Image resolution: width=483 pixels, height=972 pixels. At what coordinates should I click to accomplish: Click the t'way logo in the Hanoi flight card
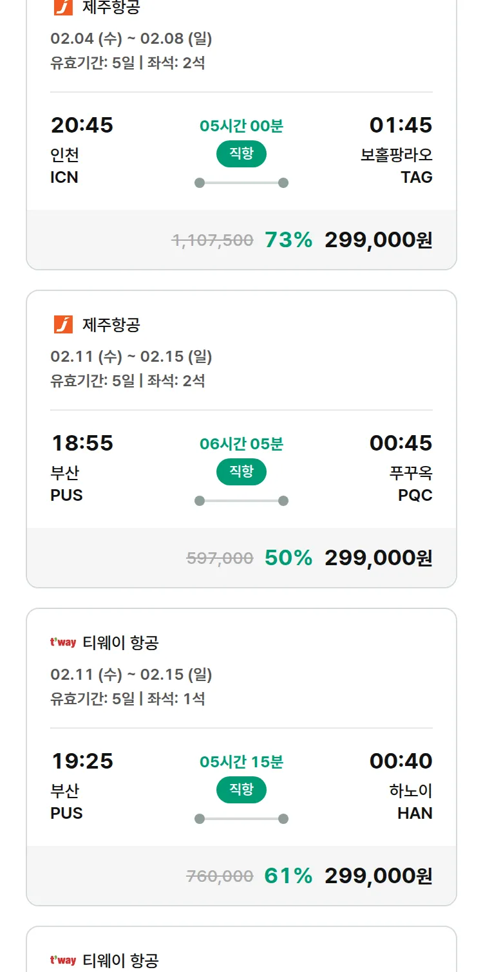point(63,642)
